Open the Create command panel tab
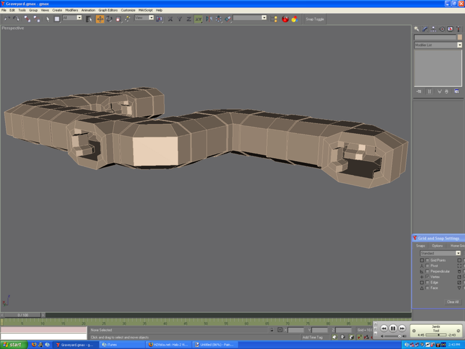The image size is (465, 349). (x=417, y=29)
